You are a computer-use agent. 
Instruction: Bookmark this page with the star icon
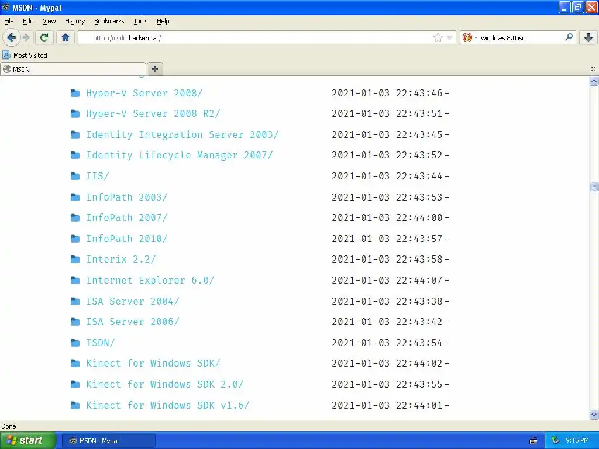[438, 37]
